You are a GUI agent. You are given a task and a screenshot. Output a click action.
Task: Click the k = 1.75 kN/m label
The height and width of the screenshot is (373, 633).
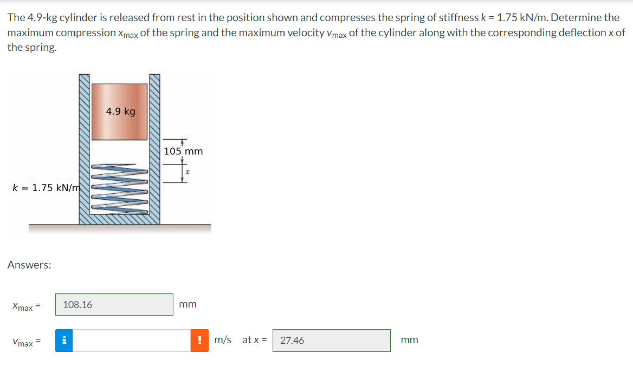pyautogui.click(x=44, y=188)
